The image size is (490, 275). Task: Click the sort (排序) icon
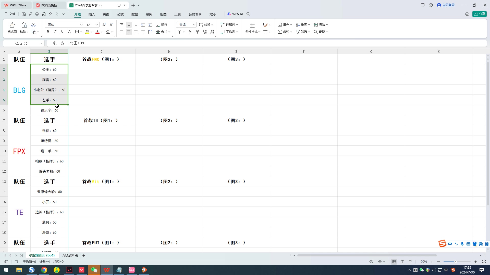[298, 25]
